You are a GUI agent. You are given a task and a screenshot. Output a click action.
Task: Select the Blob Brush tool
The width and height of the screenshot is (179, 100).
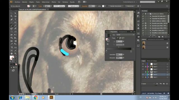pos(12,29)
